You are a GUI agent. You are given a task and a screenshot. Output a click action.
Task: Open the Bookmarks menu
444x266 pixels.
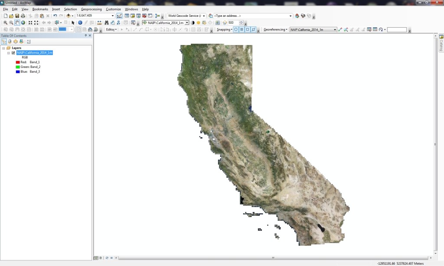coord(40,9)
